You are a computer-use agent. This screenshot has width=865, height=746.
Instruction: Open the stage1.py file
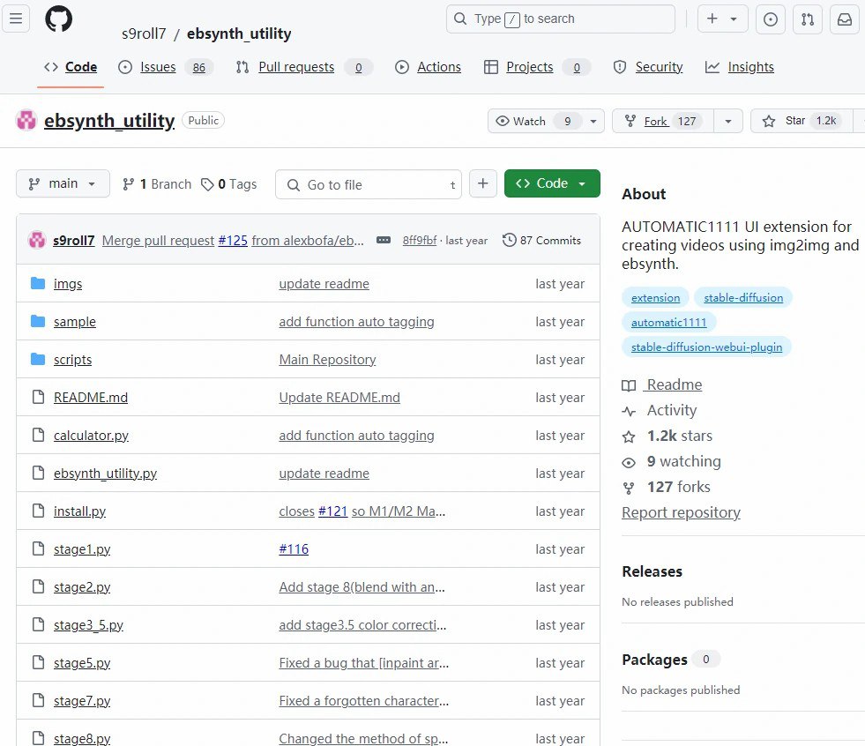coord(82,549)
